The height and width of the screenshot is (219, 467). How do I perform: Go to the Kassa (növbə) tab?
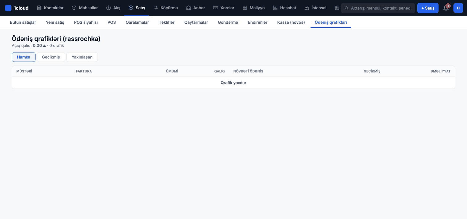291,22
